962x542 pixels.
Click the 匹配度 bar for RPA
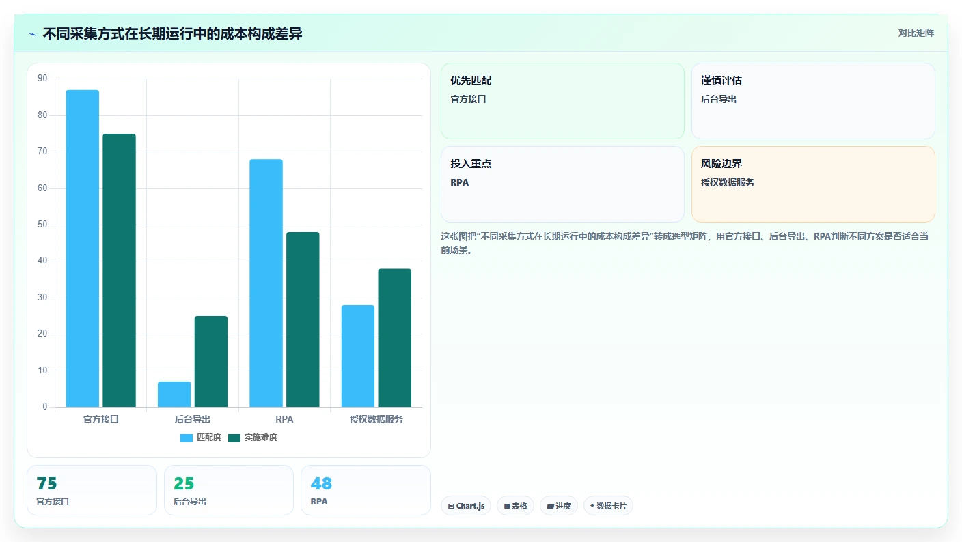click(266, 283)
